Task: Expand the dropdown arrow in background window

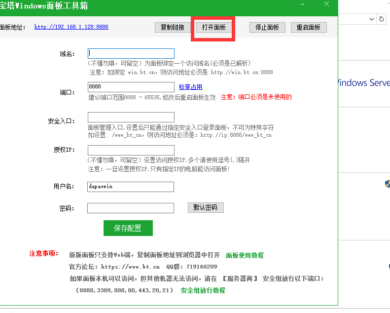Action: pos(372,19)
